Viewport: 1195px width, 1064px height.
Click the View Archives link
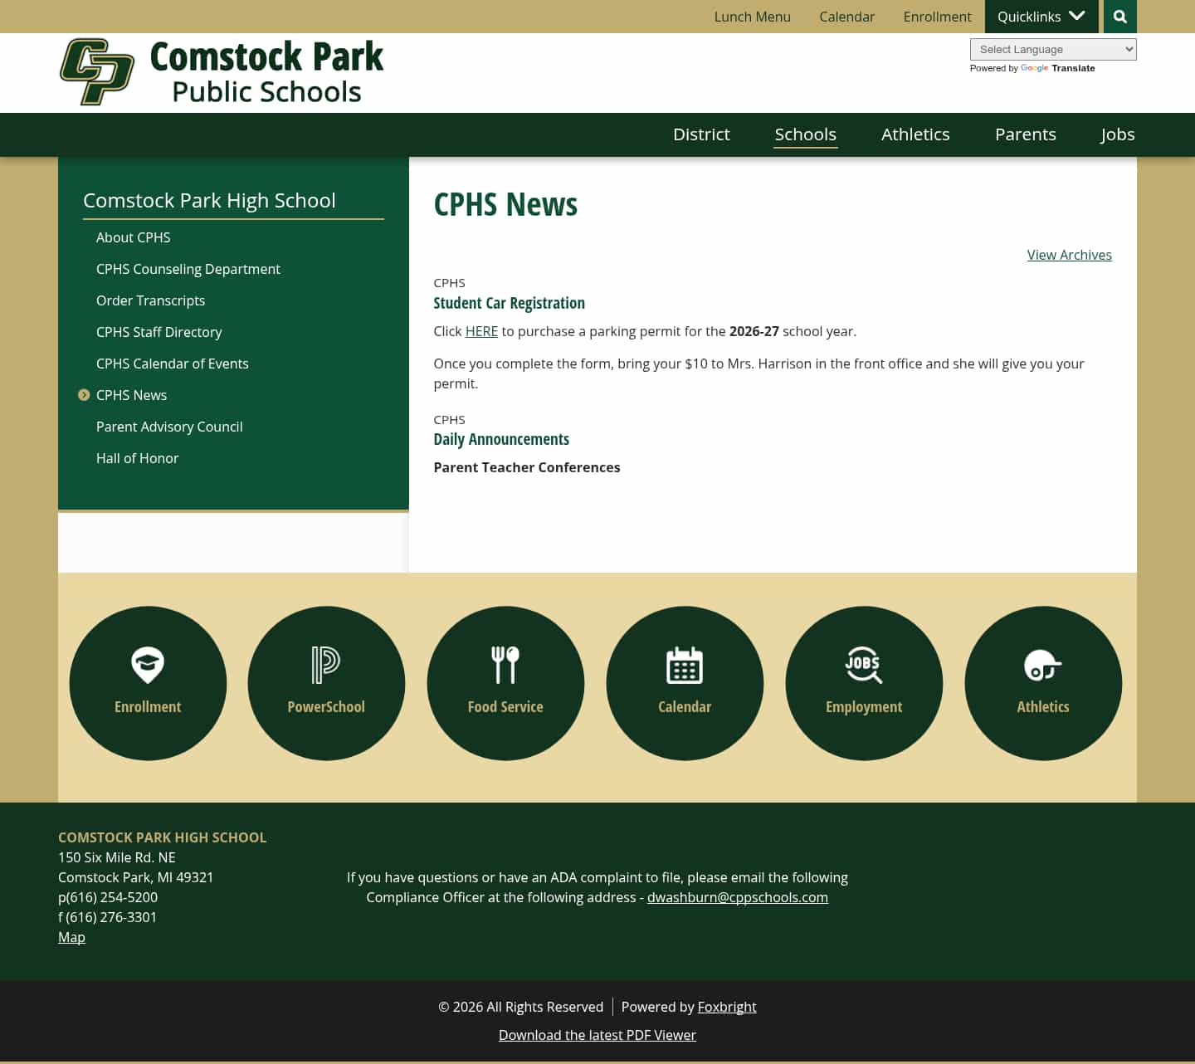pos(1069,255)
